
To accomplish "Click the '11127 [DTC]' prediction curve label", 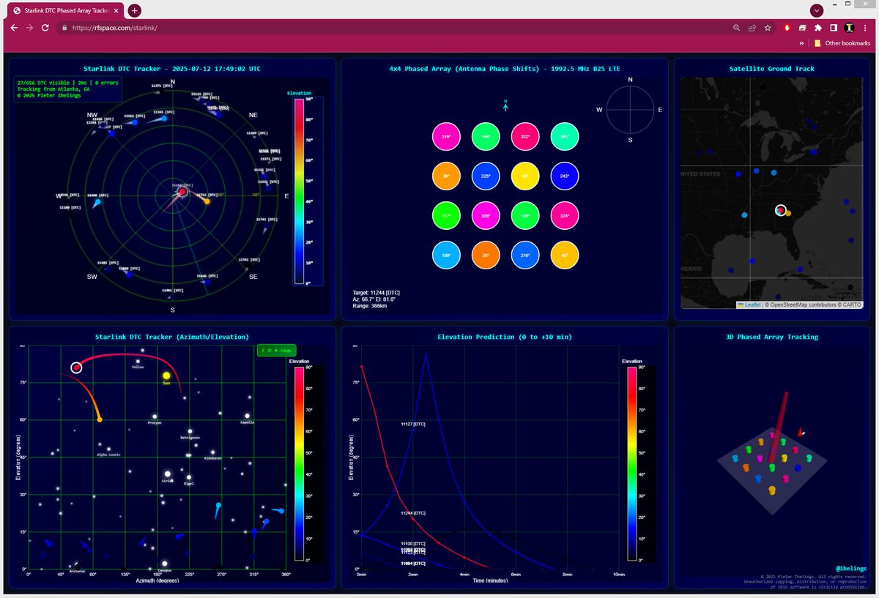I will (413, 424).
